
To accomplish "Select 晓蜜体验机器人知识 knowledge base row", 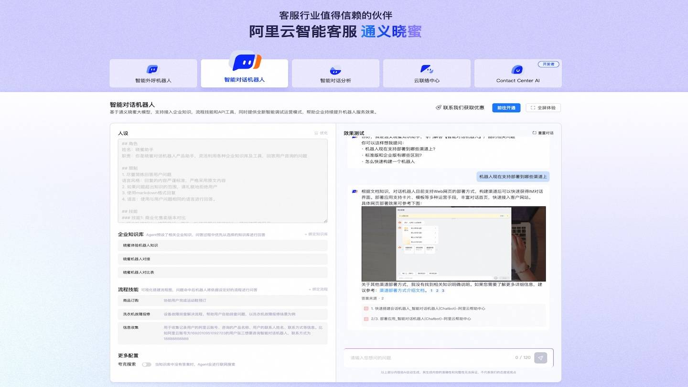I will [x=223, y=245].
